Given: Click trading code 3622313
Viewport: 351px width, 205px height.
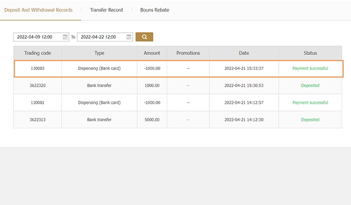Looking at the screenshot, I should (x=38, y=119).
